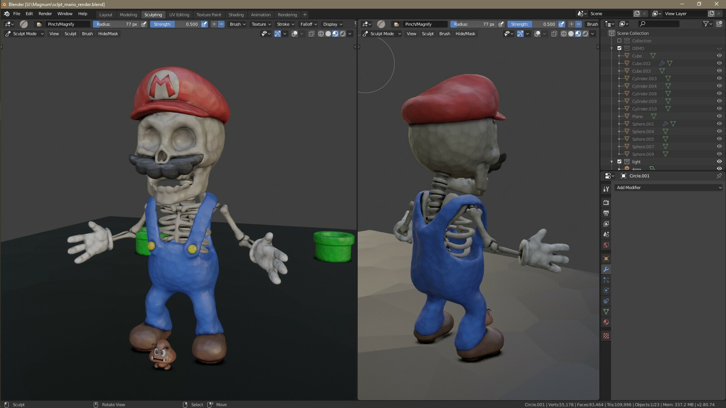Open Material properties tab
This screenshot has height=408, width=726.
606,322
